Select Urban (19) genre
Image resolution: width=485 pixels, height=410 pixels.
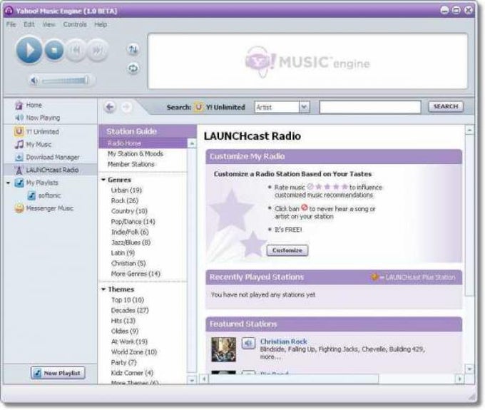pyautogui.click(x=126, y=190)
